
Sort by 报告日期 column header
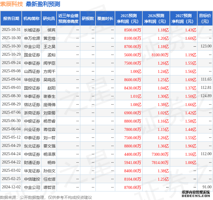pos(11,19)
